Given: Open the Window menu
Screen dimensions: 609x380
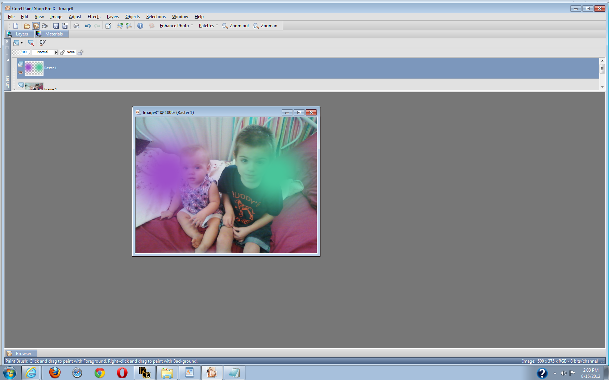Looking at the screenshot, I should (x=180, y=17).
